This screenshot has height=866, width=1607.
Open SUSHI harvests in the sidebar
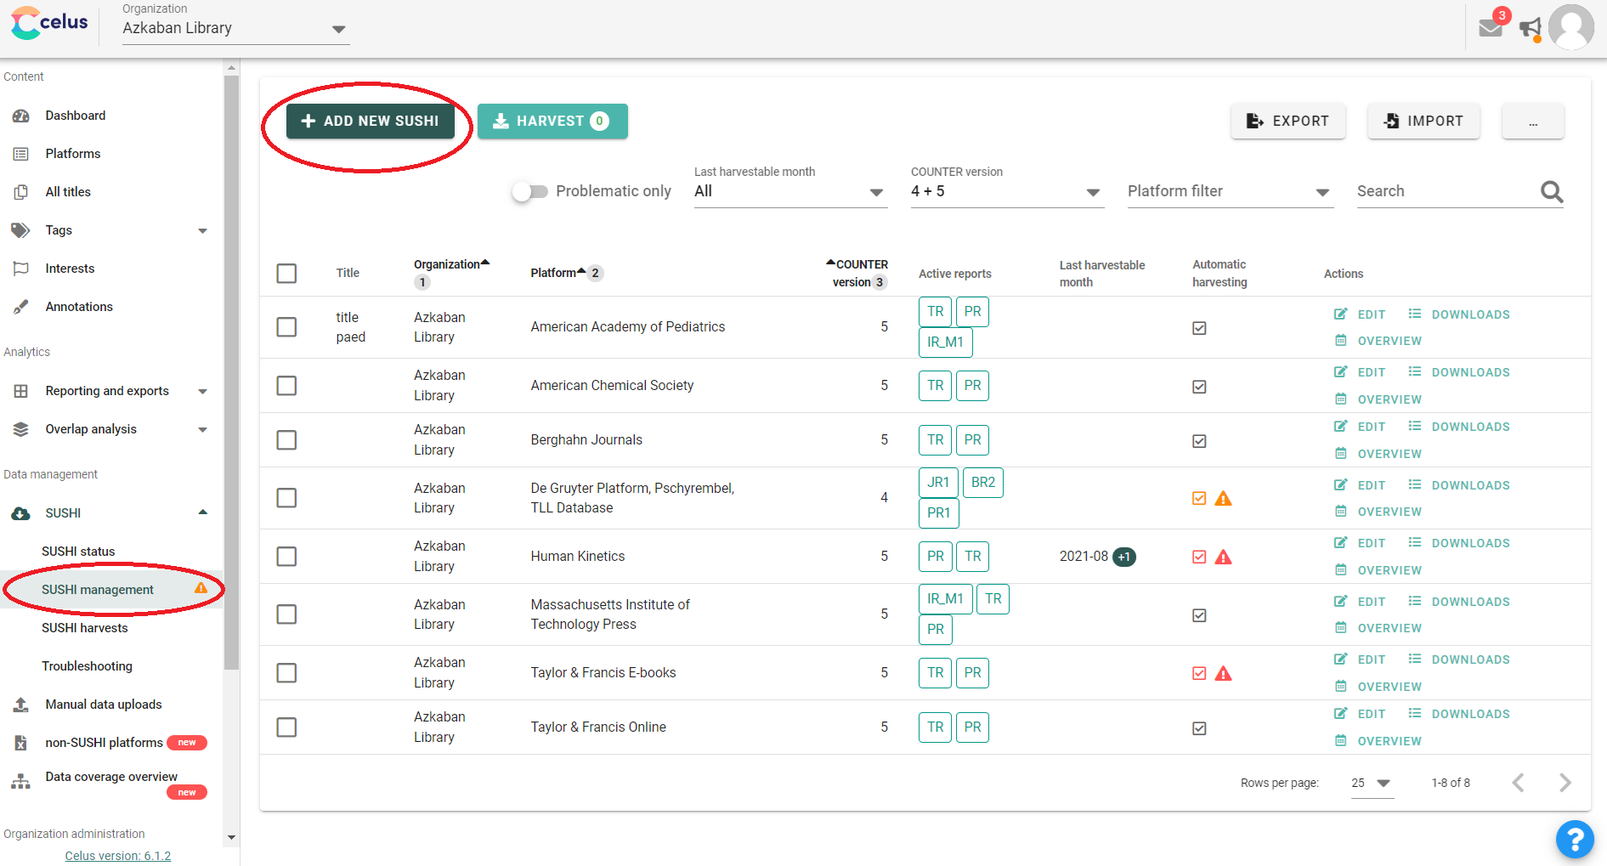[85, 628]
